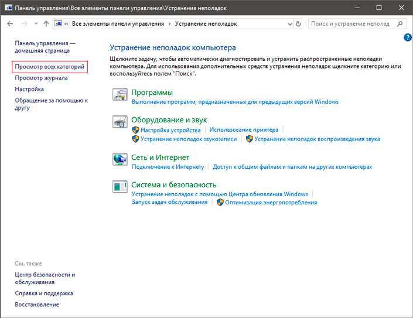The height and width of the screenshot is (318, 413).
Task: Click the window title bar Control Panel icon
Action: pyautogui.click(x=8, y=8)
